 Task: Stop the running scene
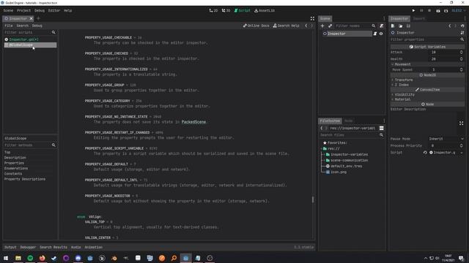click(429, 10)
